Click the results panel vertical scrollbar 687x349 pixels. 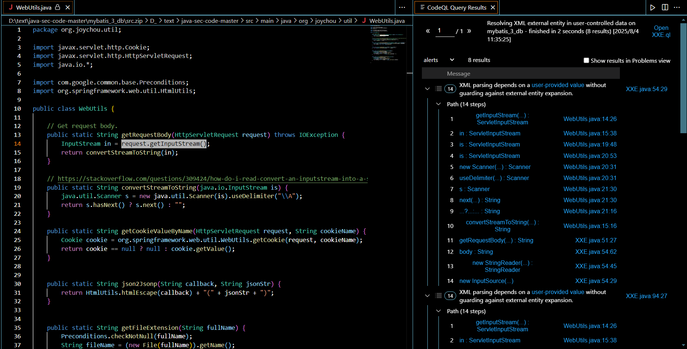[683, 77]
